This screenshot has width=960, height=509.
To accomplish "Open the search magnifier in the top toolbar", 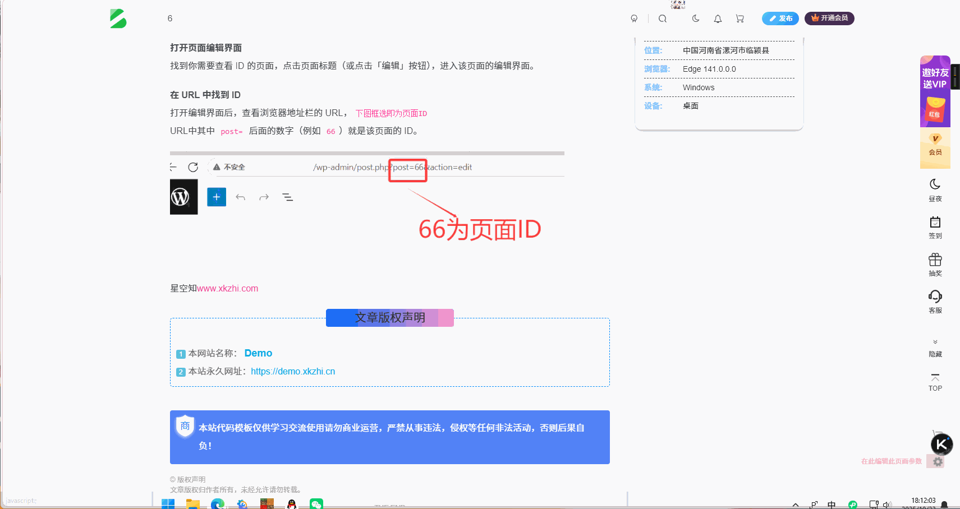I will click(663, 18).
